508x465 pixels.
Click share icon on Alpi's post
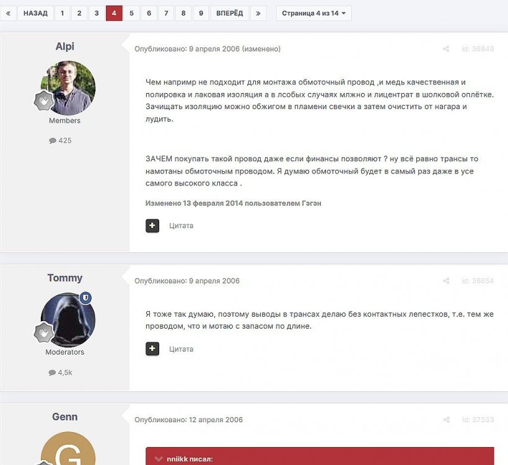446,49
